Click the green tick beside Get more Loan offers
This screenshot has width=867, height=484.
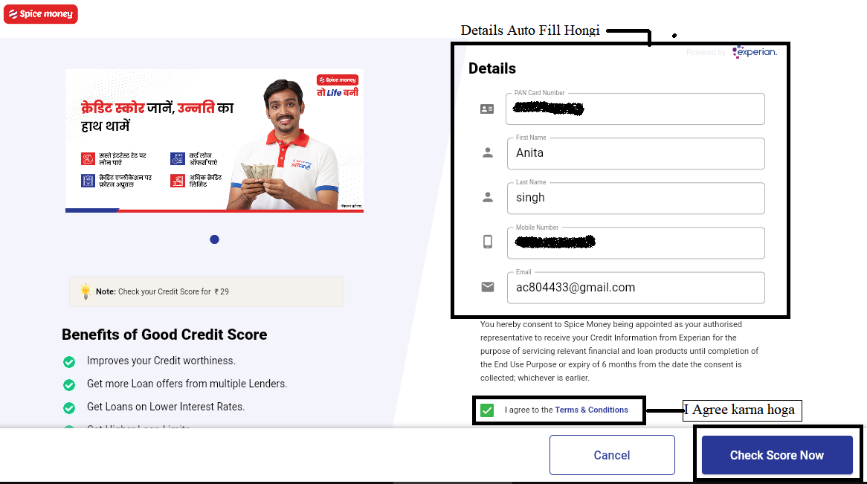point(69,384)
